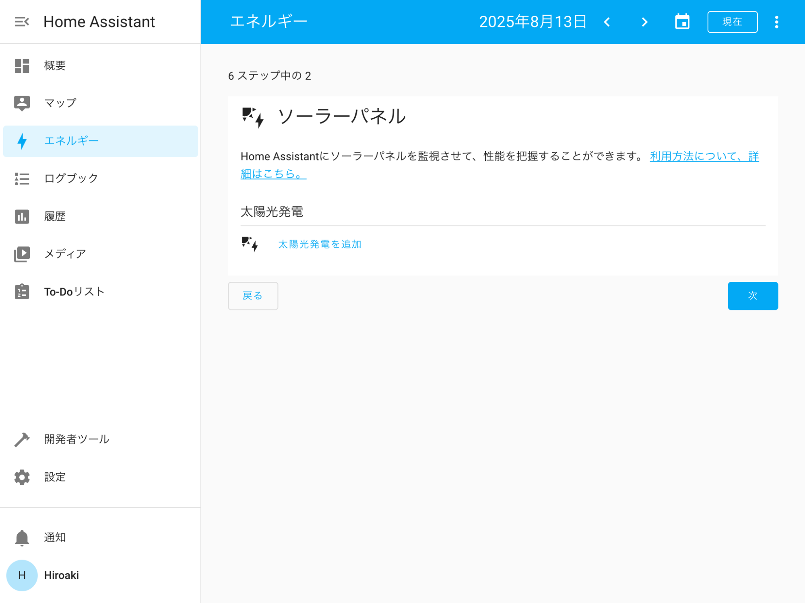Open the calendar date picker icon
Image resolution: width=805 pixels, height=603 pixels.
(x=682, y=22)
